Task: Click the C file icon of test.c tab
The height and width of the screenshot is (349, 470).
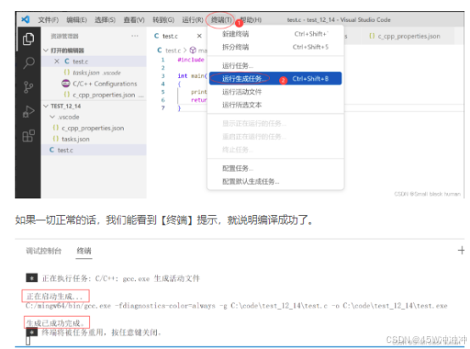Action: 156,36
